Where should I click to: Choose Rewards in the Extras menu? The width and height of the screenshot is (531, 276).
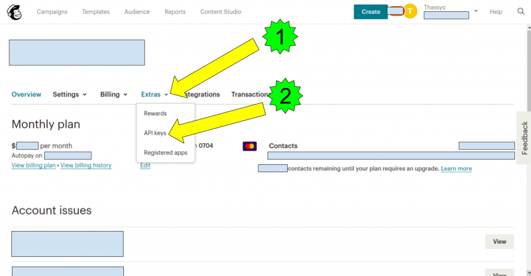155,113
